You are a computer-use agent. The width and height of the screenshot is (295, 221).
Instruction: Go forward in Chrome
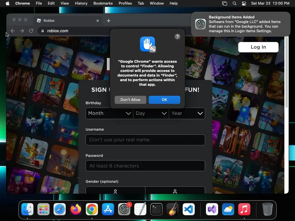point(22,31)
